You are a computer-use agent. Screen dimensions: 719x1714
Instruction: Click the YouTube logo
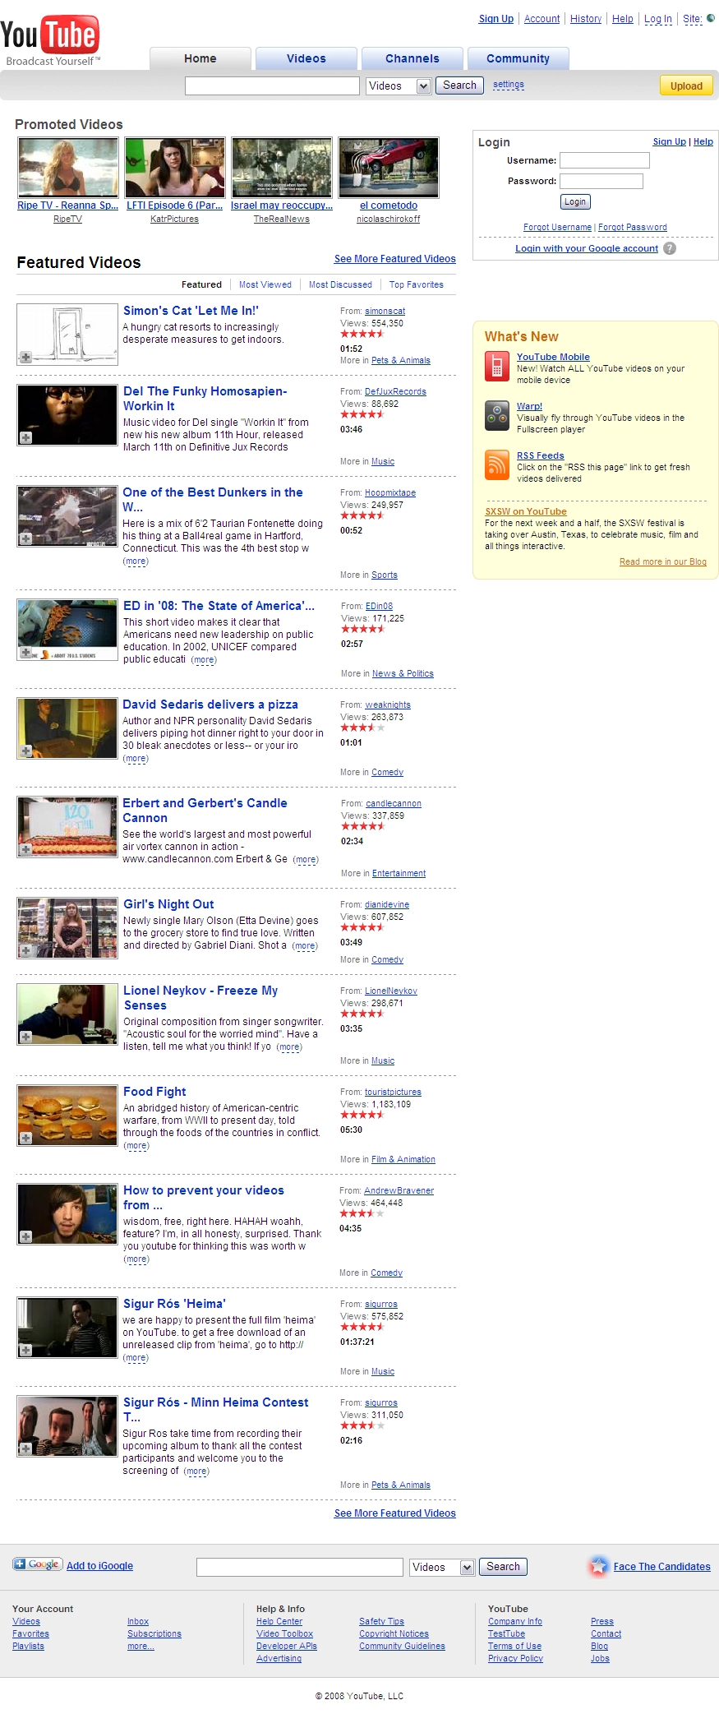pyautogui.click(x=50, y=39)
